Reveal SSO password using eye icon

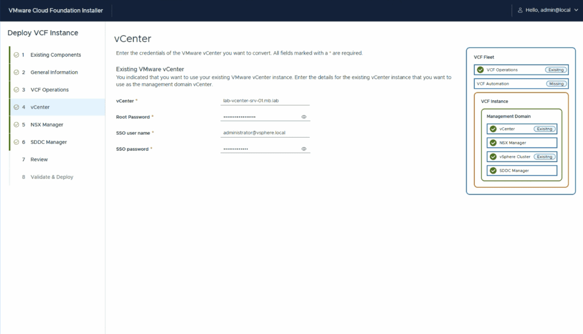[304, 149]
